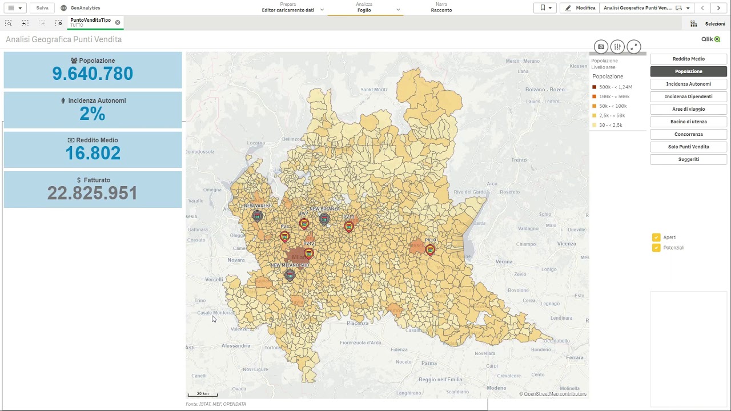Image resolution: width=731 pixels, height=411 pixels.
Task: Toggle the Potenziali checkbox
Action: 656,248
